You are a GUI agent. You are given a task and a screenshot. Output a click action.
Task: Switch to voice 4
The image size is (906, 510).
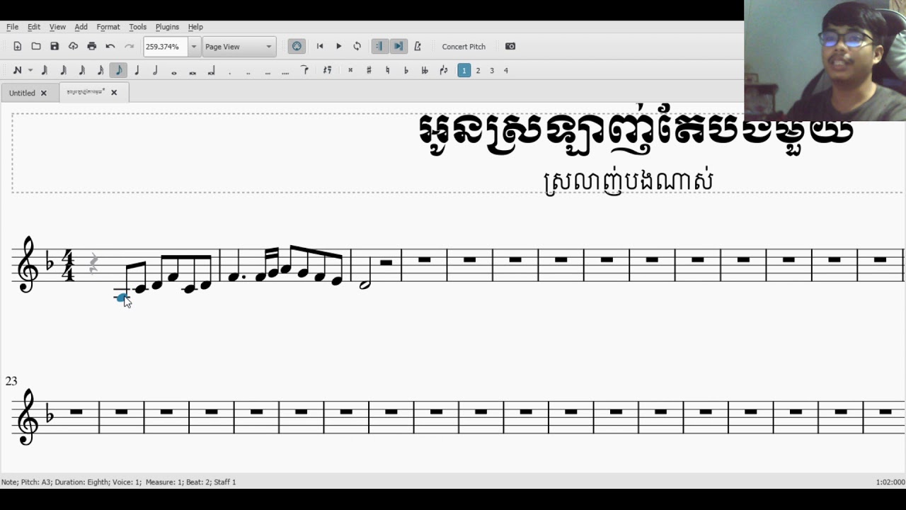coord(505,71)
